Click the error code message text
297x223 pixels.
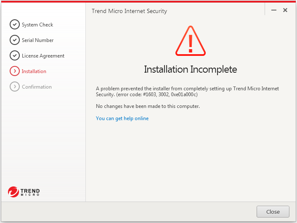pyautogui.click(x=187, y=92)
